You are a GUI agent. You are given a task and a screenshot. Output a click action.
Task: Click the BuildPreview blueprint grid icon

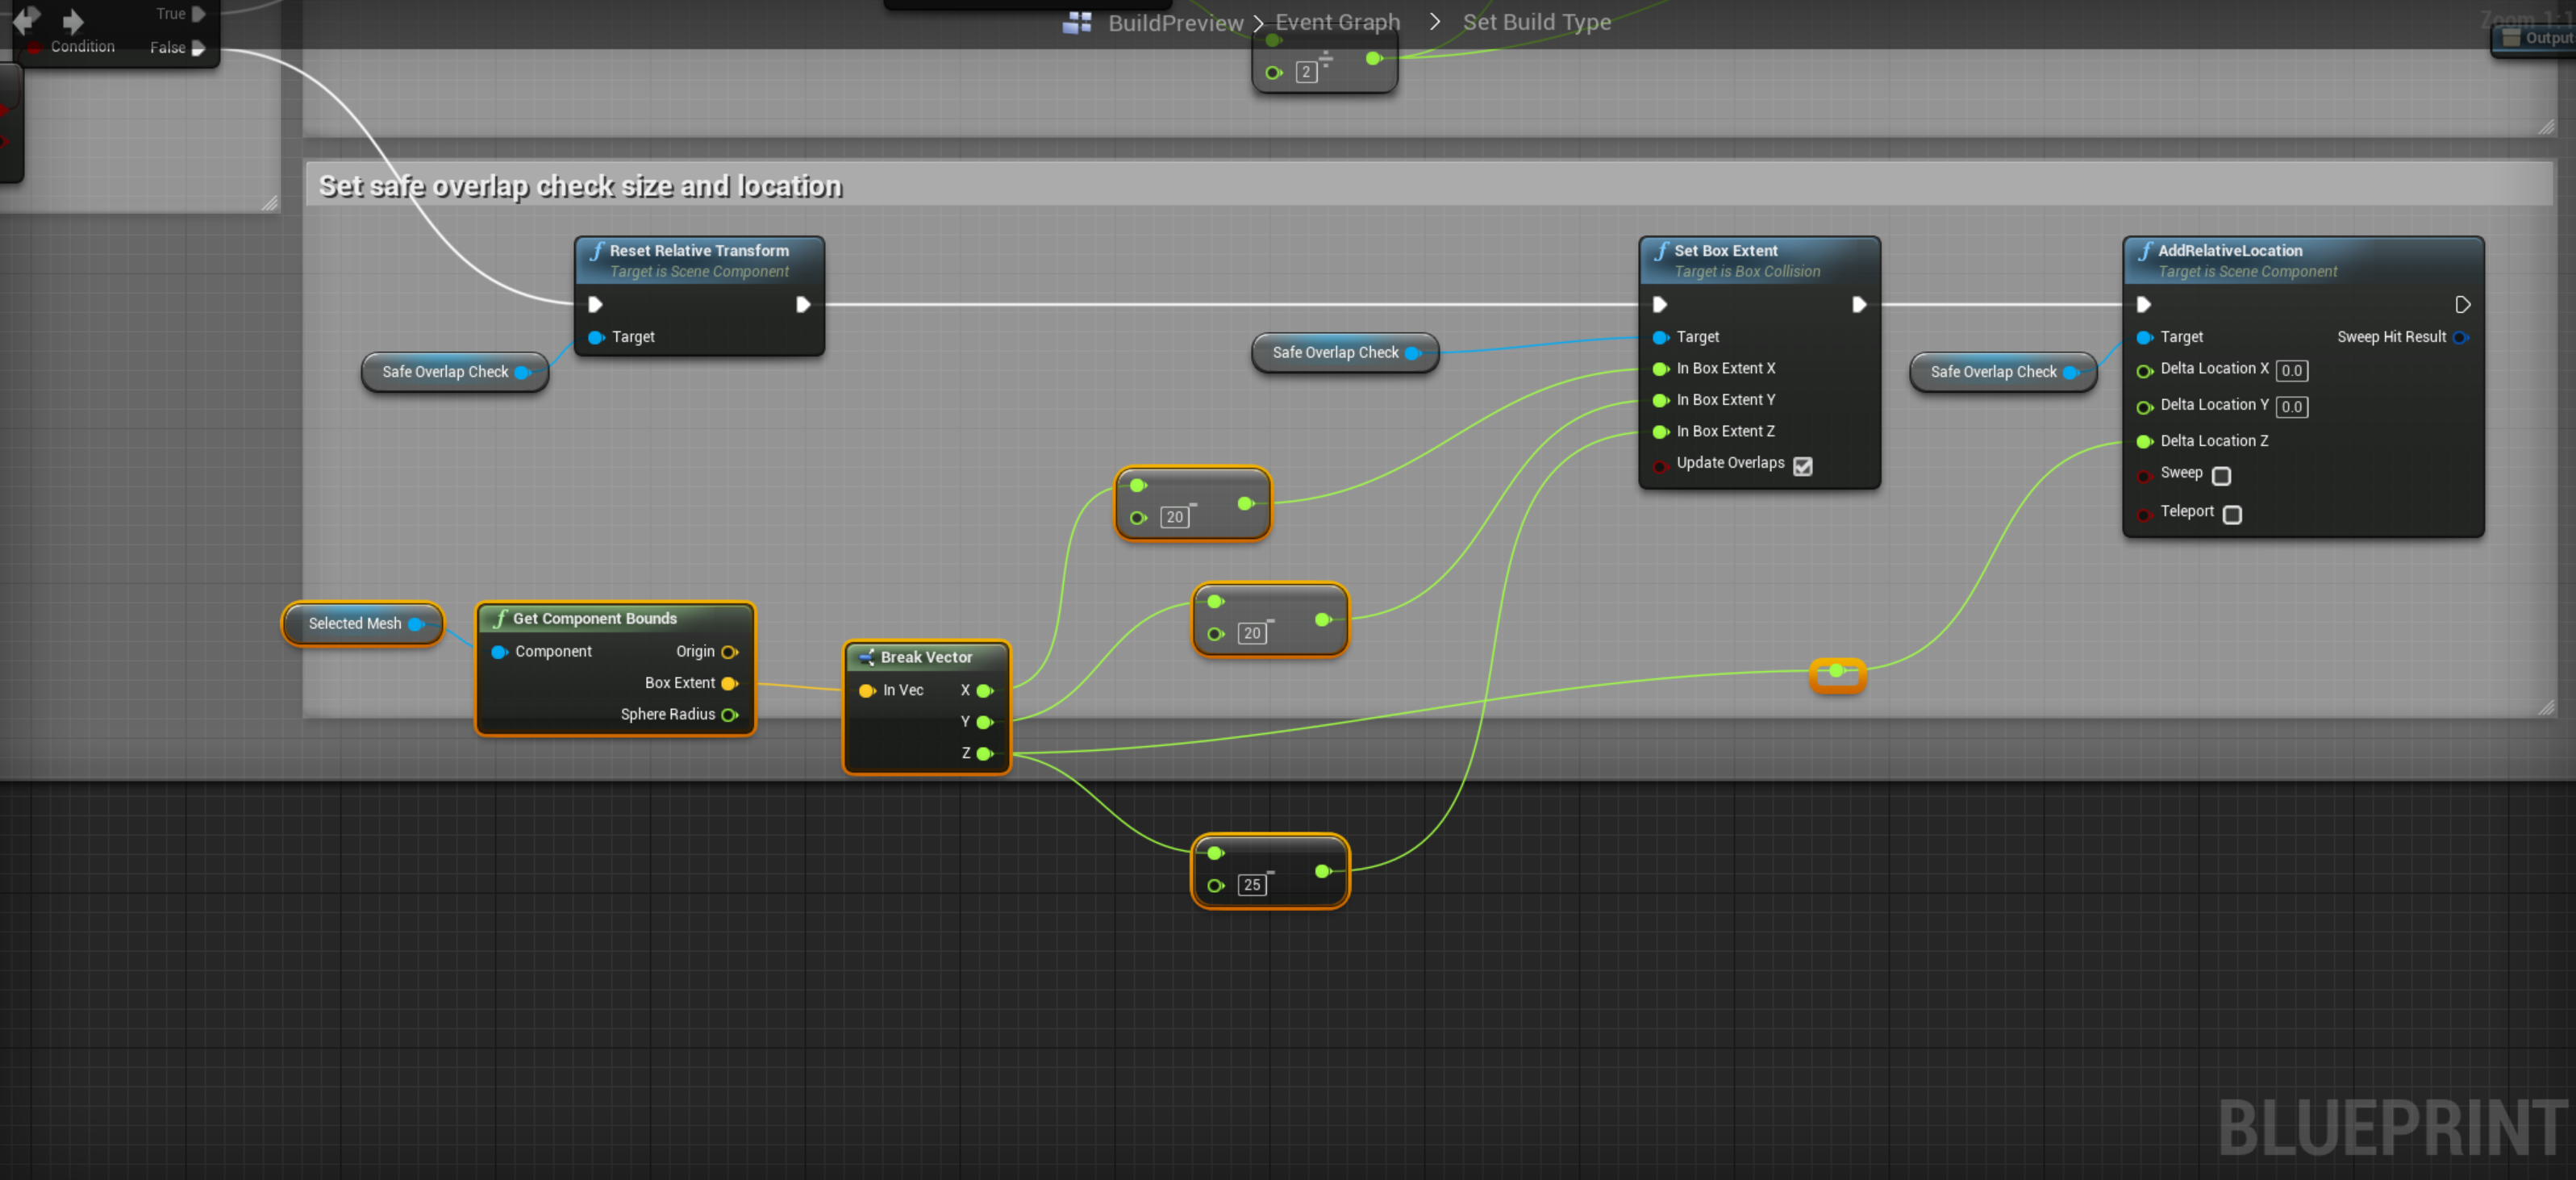click(1076, 22)
